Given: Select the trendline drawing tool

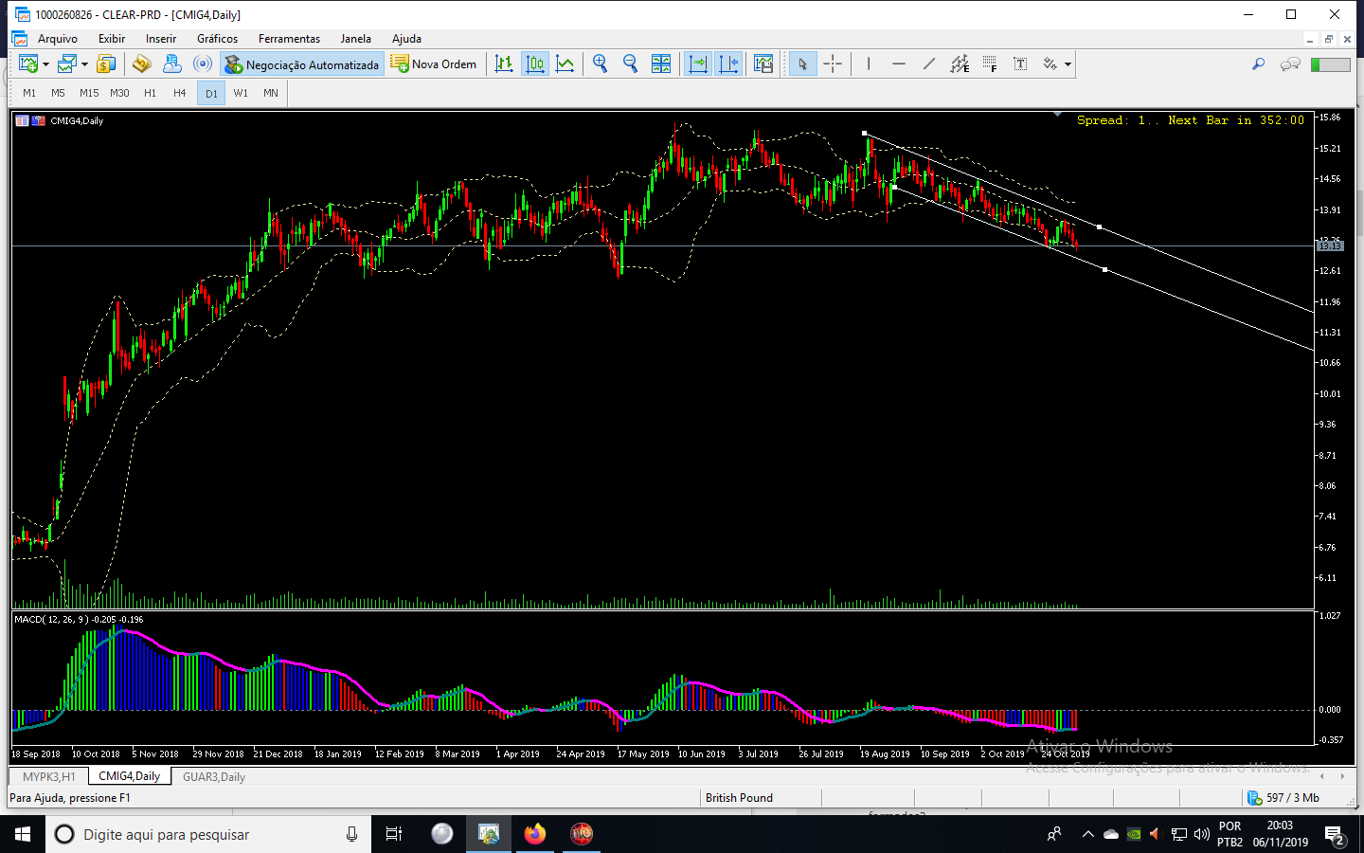Looking at the screenshot, I should pyautogui.click(x=929, y=64).
